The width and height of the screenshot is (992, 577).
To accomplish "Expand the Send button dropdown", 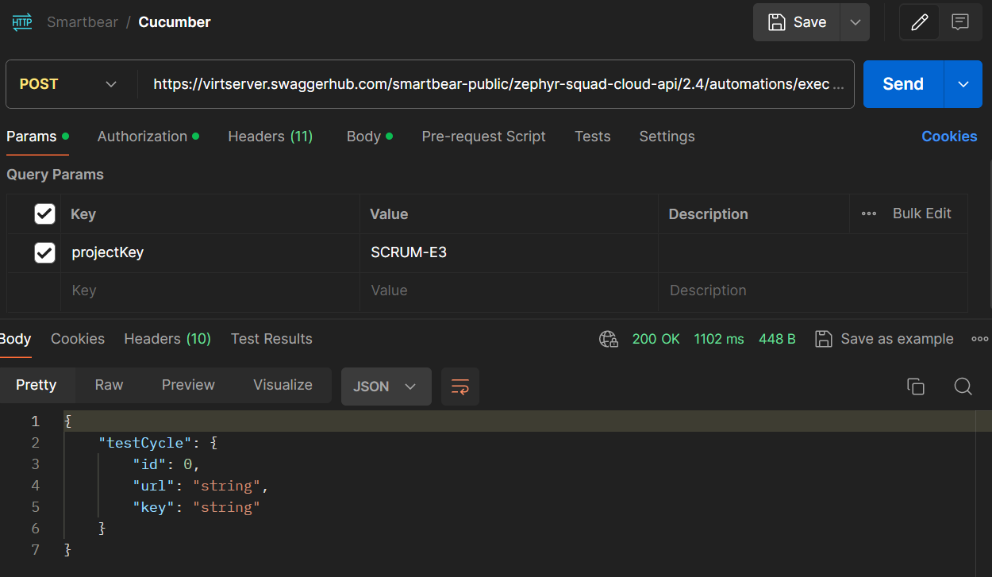I will pos(962,84).
